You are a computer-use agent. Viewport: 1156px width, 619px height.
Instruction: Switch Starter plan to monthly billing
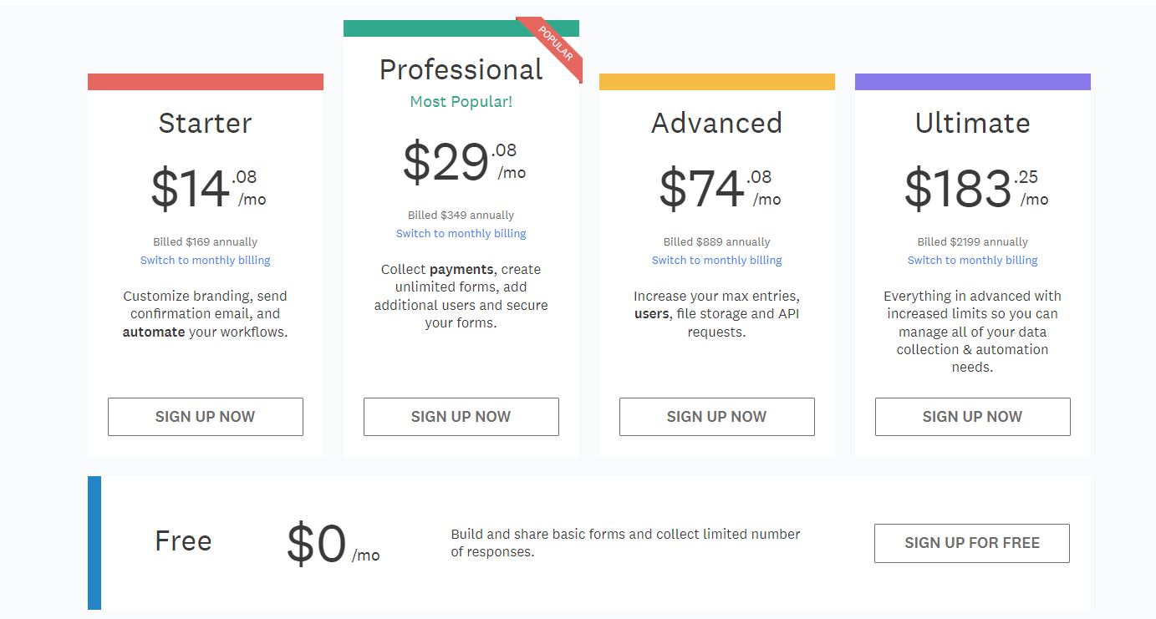(206, 260)
